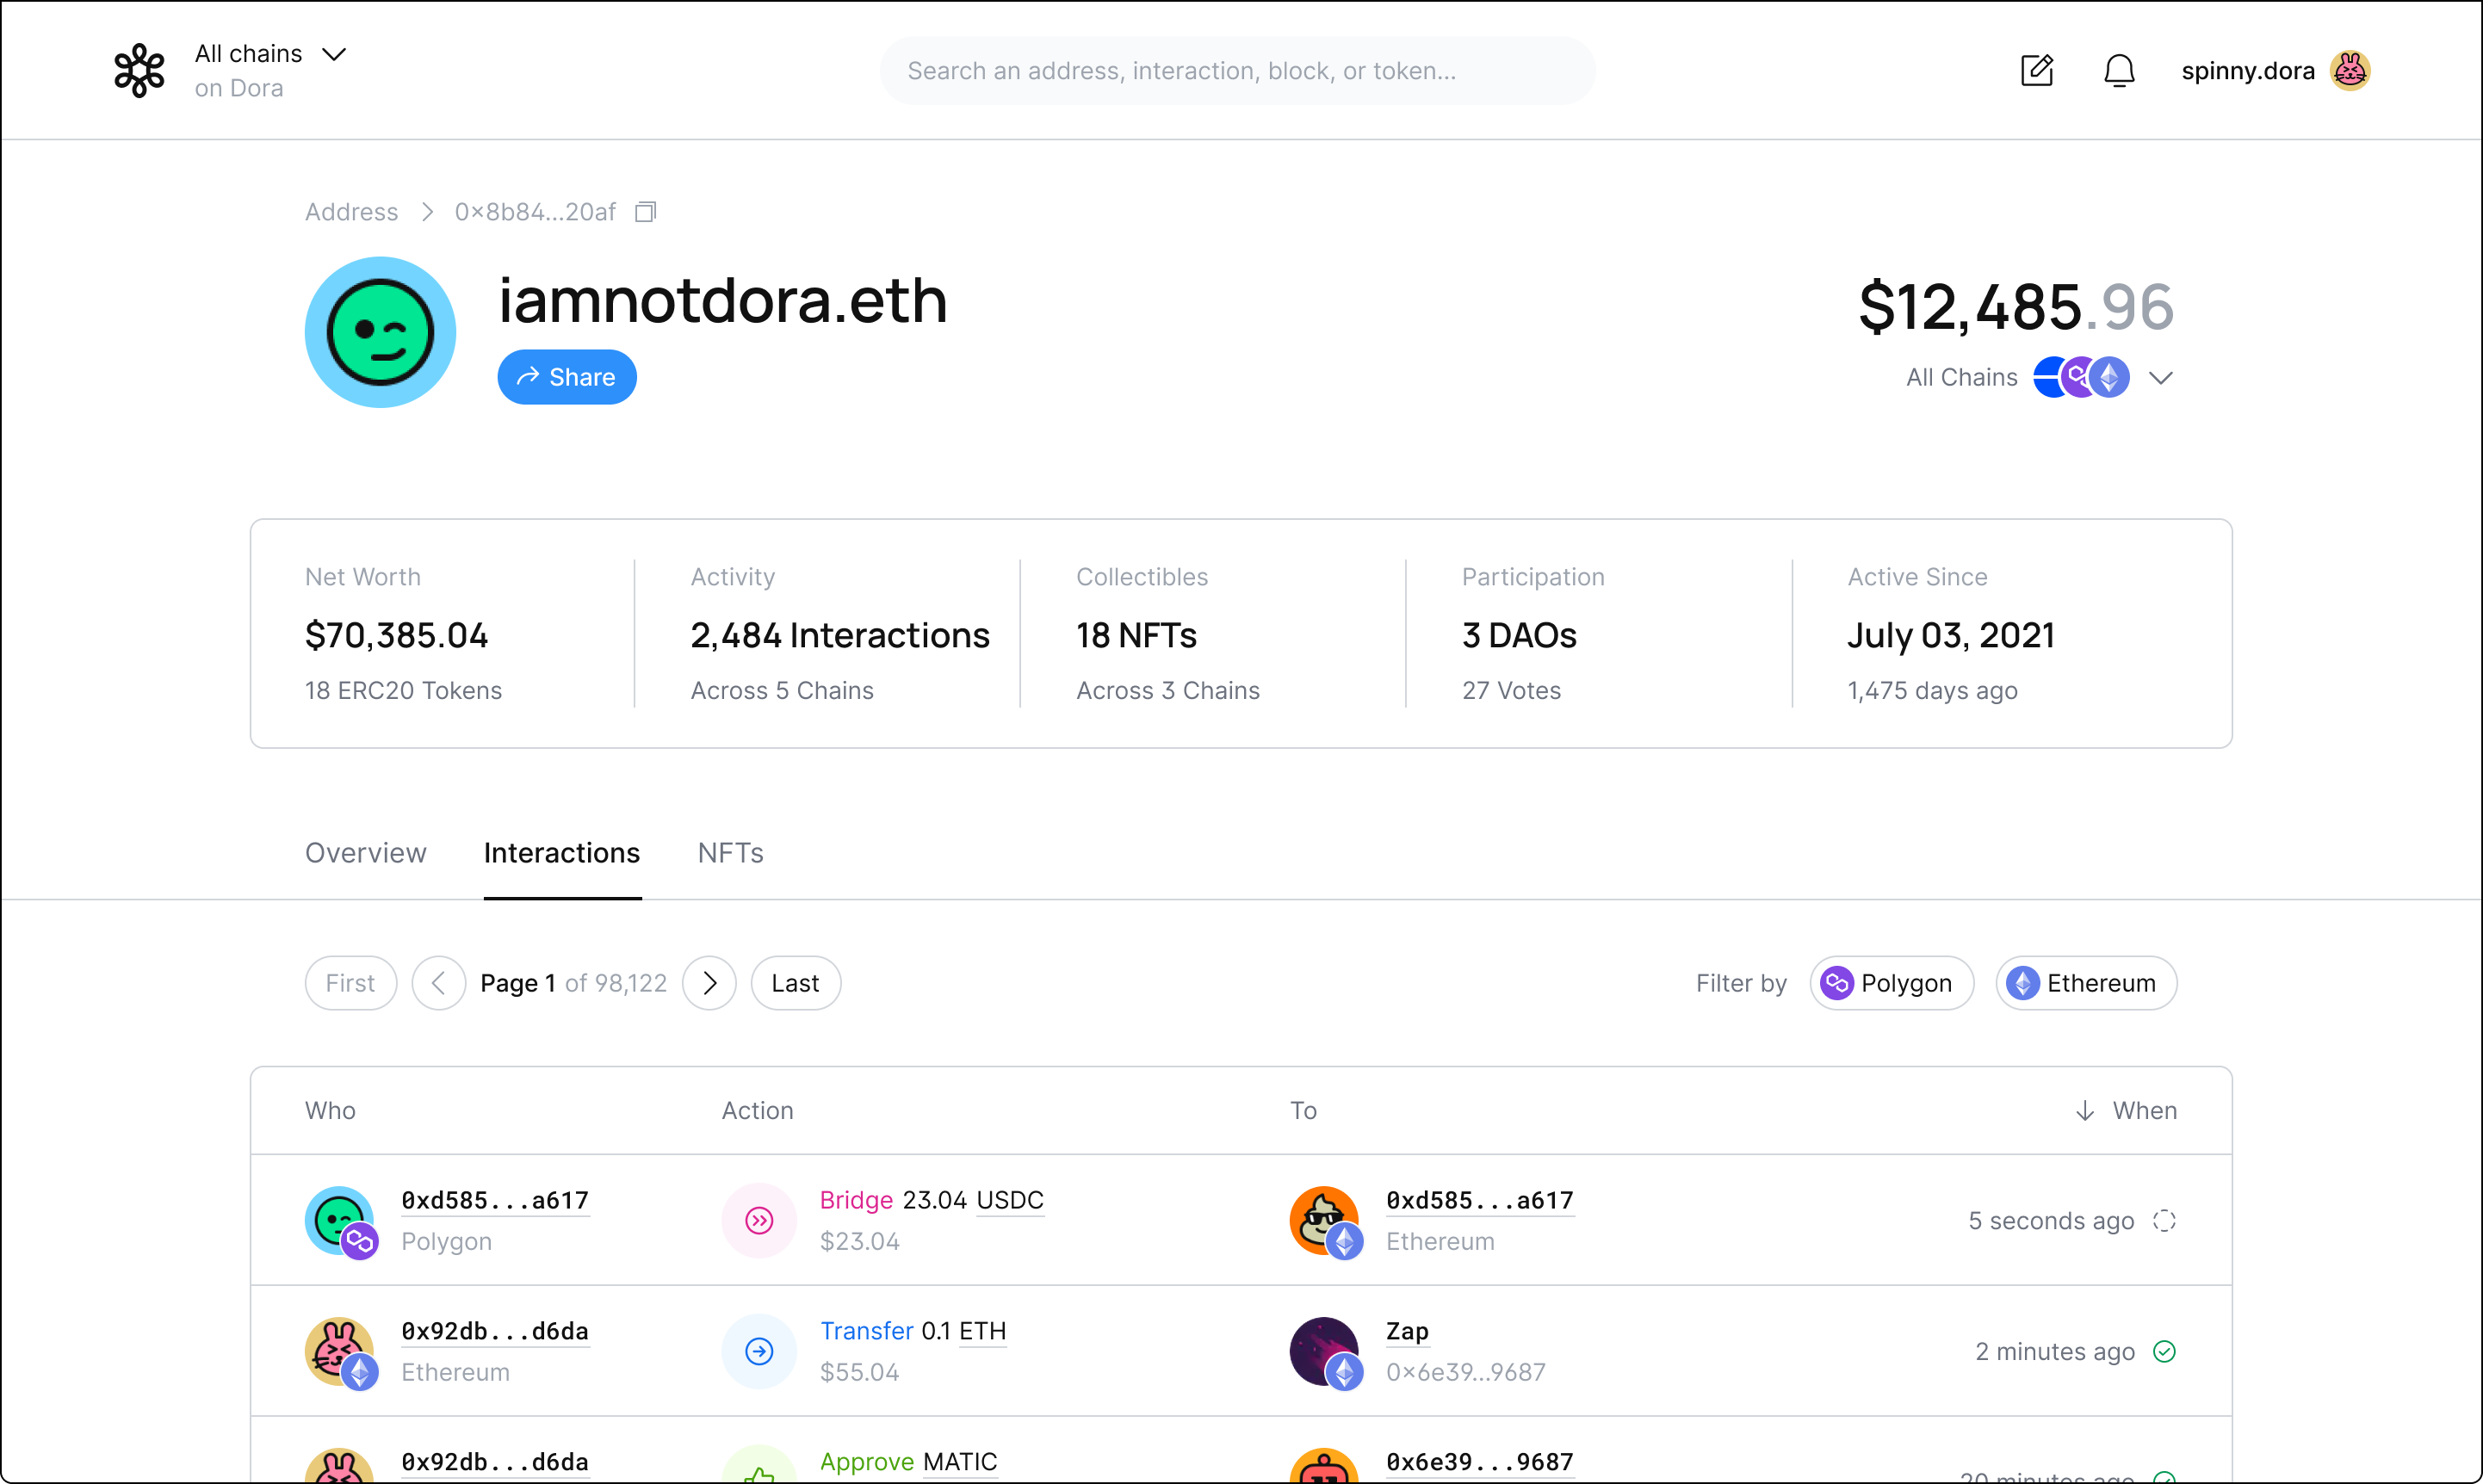Copy address using the copy icon
The height and width of the screenshot is (1484, 2483).
646,212
